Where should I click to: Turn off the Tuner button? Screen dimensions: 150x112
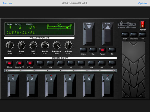click(x=102, y=50)
